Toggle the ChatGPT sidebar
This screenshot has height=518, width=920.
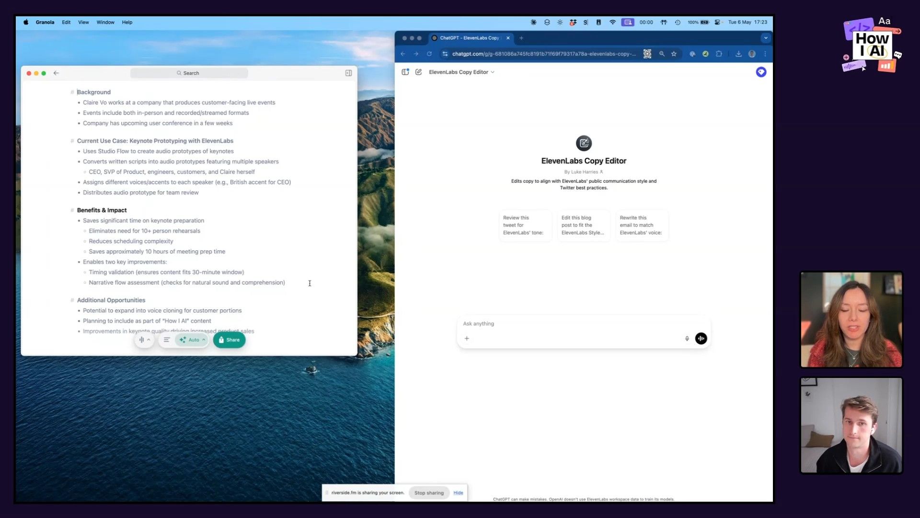click(405, 72)
